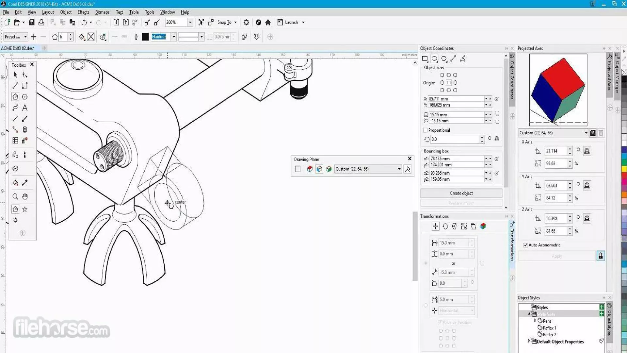This screenshot has width=627, height=353.
Task: Select the Pan hand tool
Action: [x=25, y=196]
